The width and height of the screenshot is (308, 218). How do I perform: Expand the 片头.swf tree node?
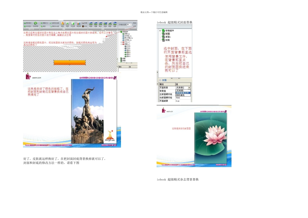coord(121,42)
